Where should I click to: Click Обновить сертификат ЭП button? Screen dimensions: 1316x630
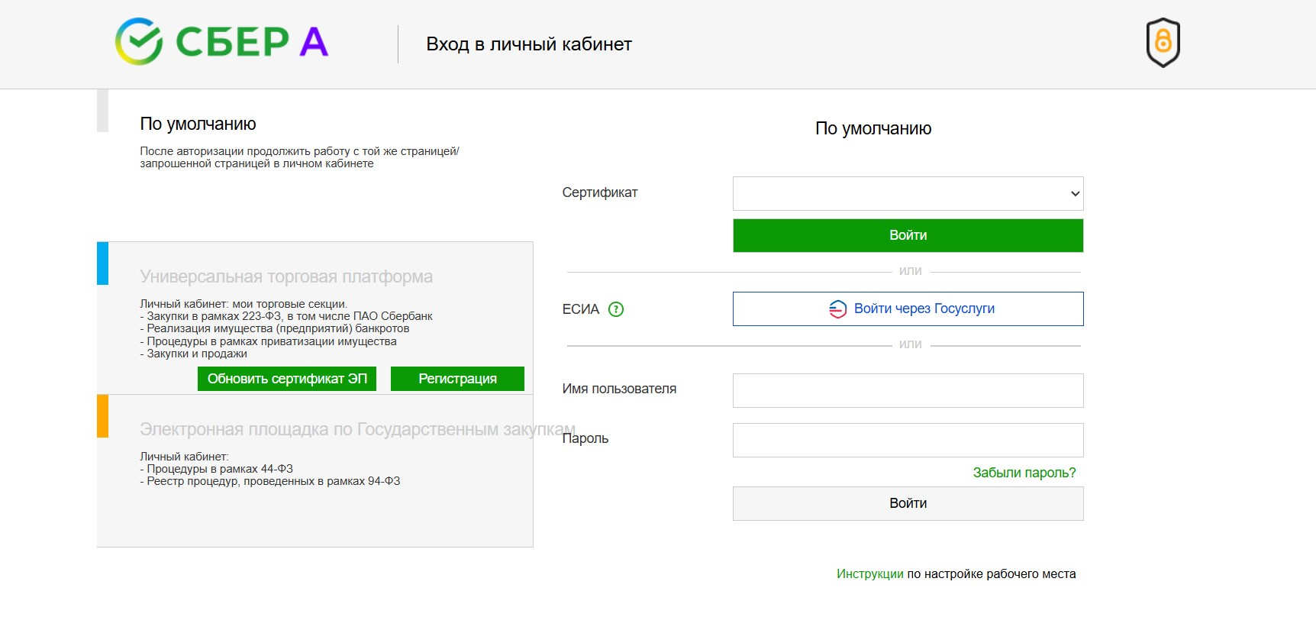[287, 379]
